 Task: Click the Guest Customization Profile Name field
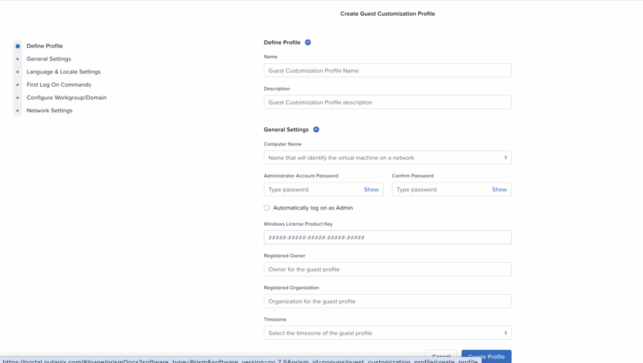coord(387,70)
